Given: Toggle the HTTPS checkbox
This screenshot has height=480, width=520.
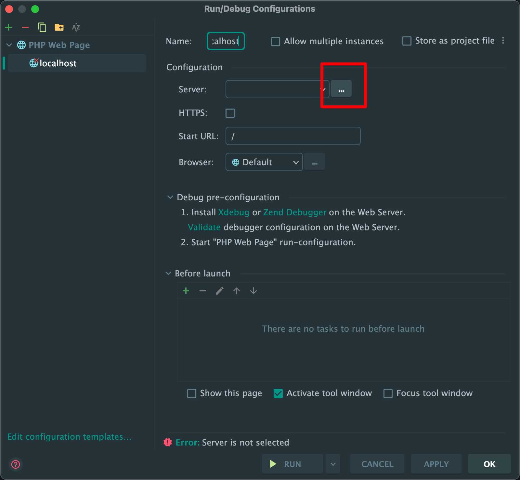Looking at the screenshot, I should pyautogui.click(x=230, y=113).
